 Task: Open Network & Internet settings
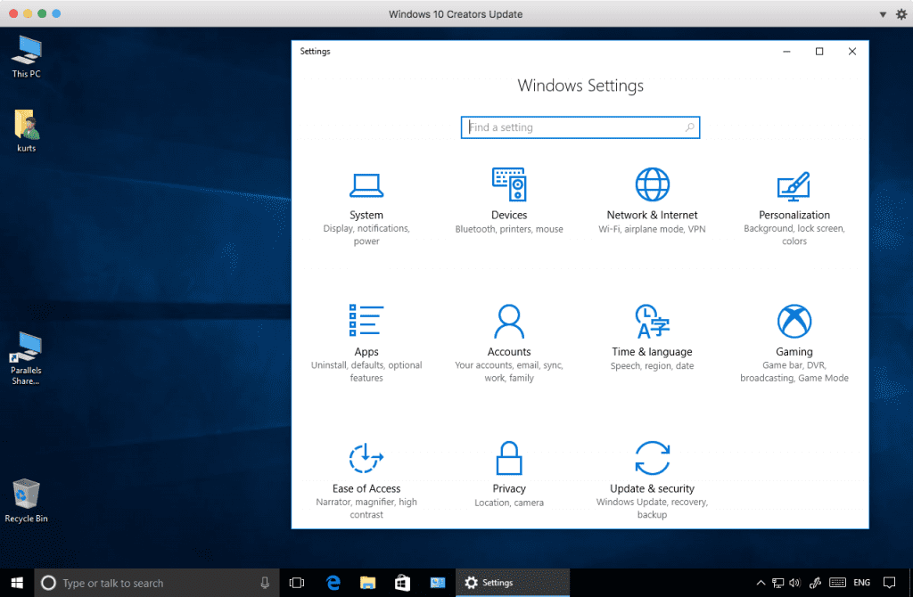coord(652,201)
